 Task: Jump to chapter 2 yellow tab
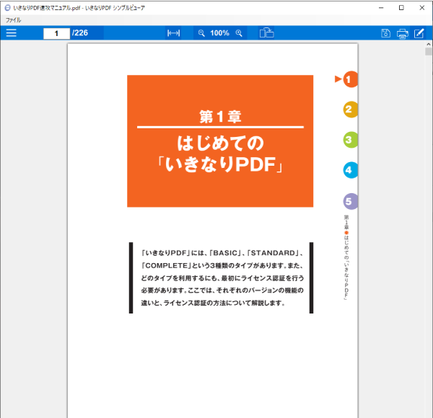point(350,110)
